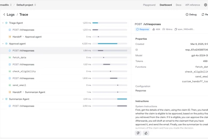The height and width of the screenshot is (139, 208).
Task: Click the System Instructions label
Action: (x=146, y=106)
